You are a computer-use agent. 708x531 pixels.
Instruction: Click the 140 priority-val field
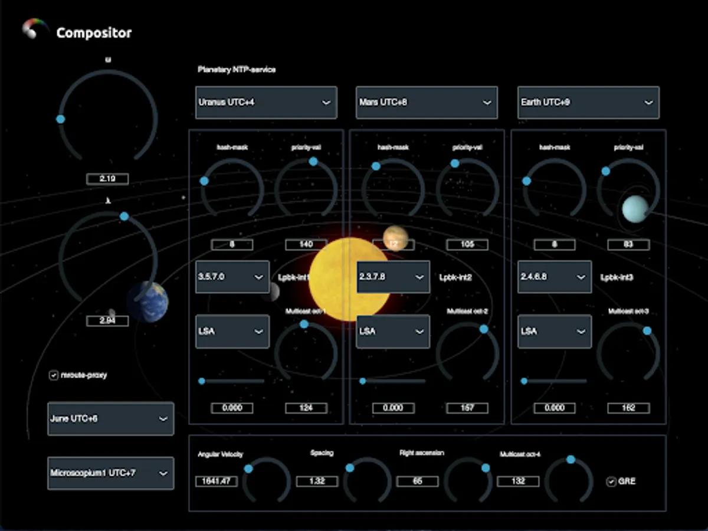click(306, 244)
